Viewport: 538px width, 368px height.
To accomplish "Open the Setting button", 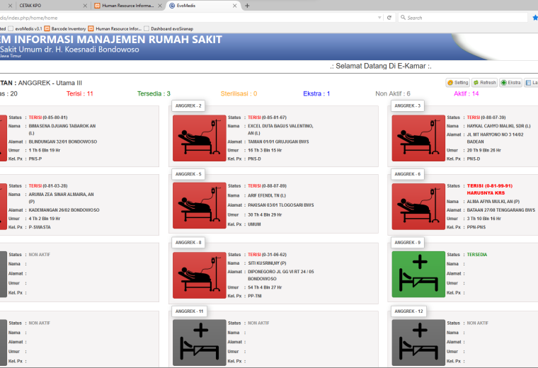I will pyautogui.click(x=458, y=83).
